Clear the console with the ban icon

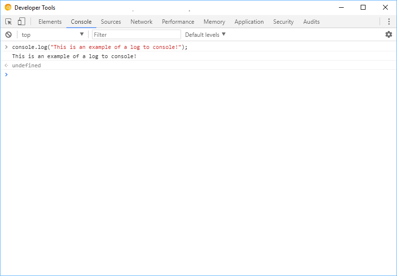[9, 34]
